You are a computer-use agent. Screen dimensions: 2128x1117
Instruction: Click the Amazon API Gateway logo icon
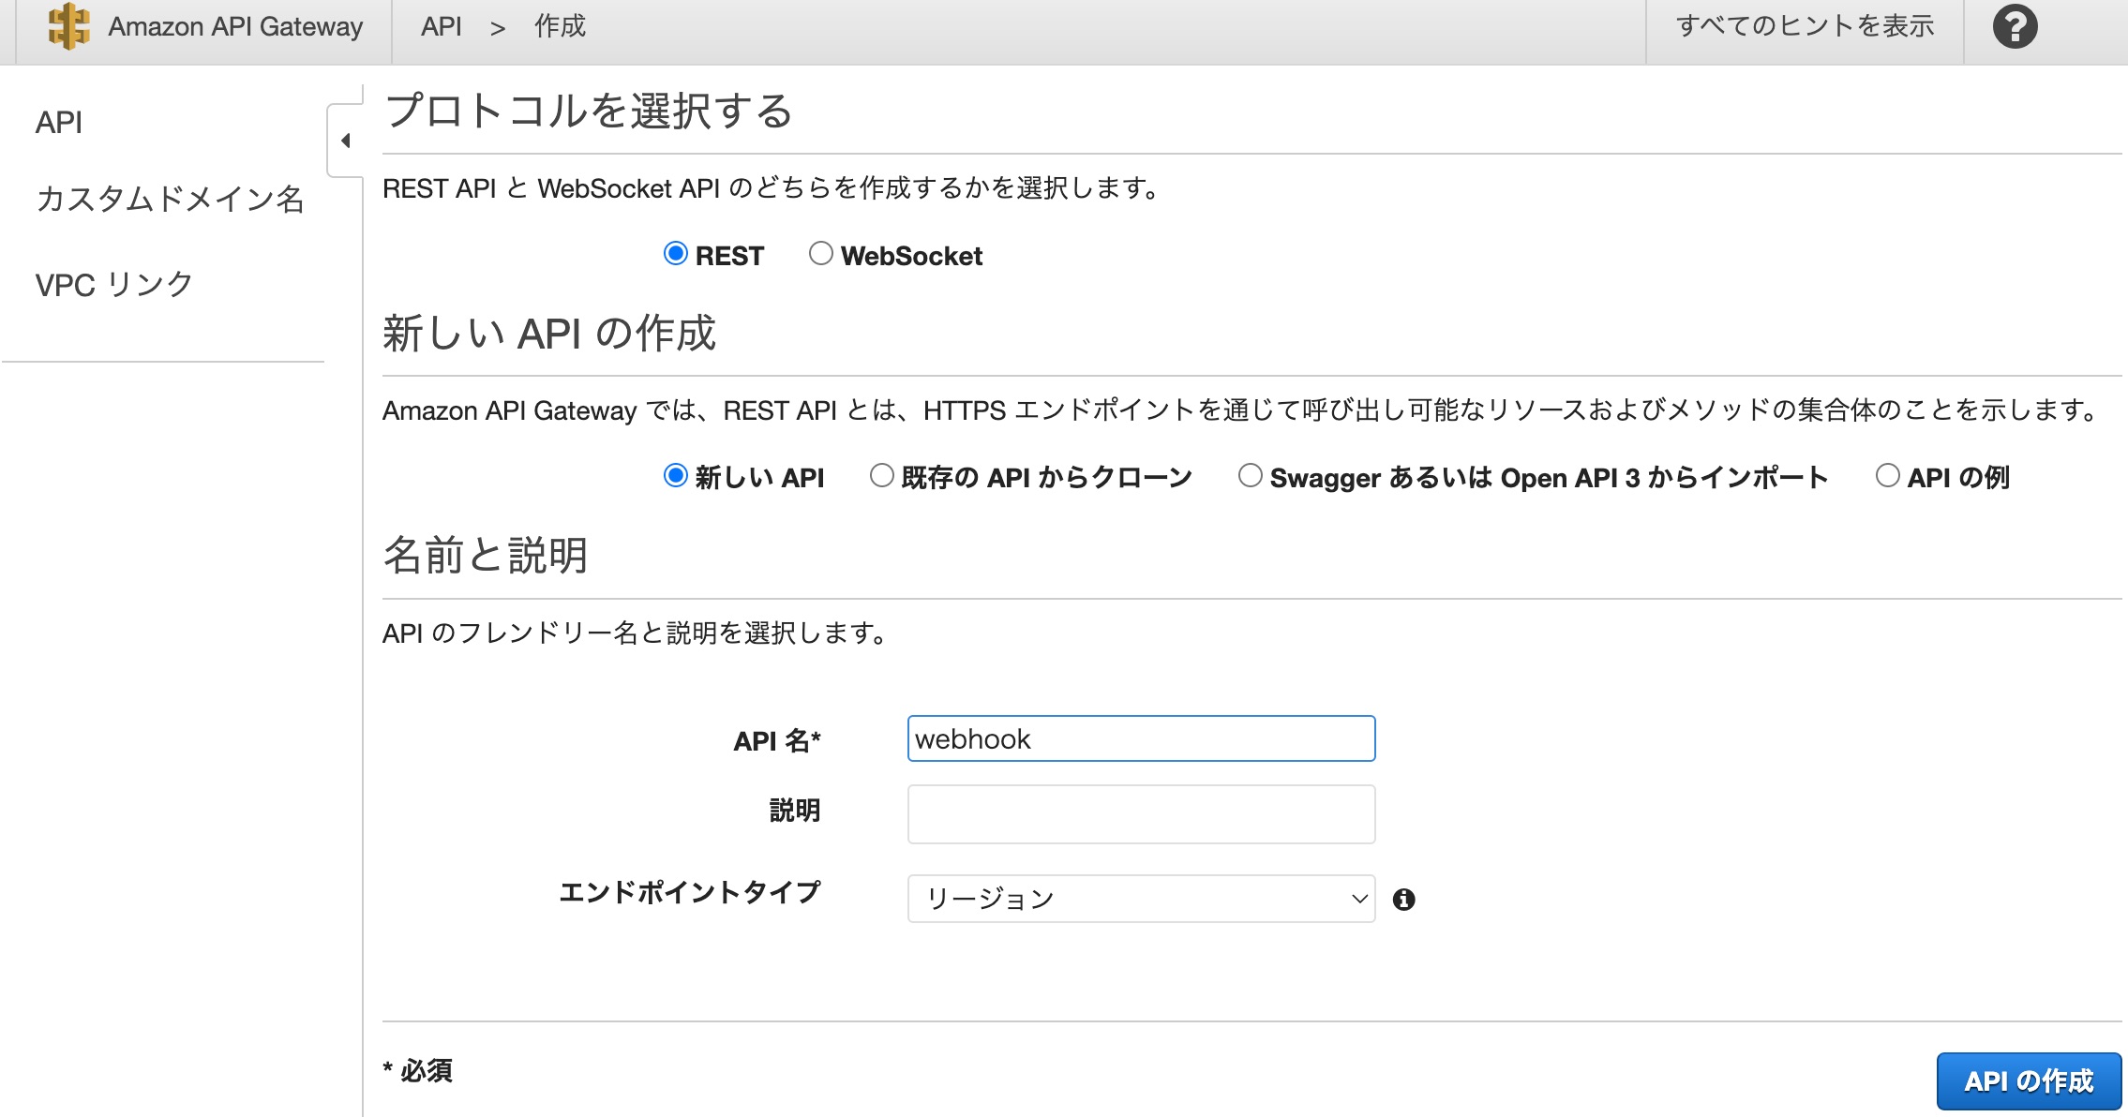pyautogui.click(x=67, y=25)
